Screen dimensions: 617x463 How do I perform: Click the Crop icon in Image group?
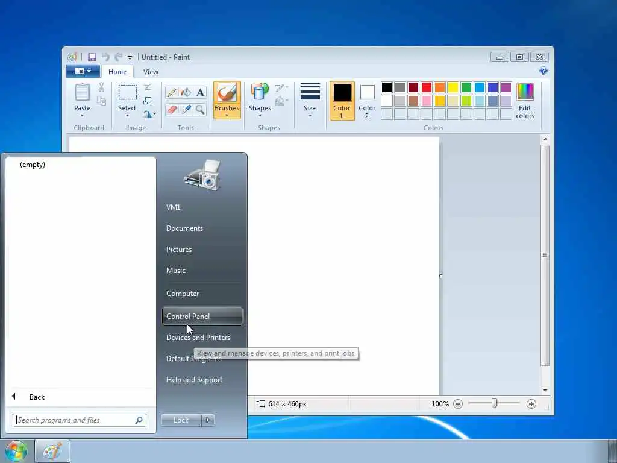click(148, 87)
